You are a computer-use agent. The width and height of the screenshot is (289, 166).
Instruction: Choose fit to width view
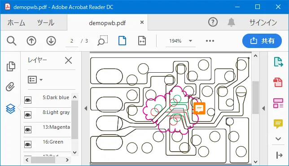142,41
